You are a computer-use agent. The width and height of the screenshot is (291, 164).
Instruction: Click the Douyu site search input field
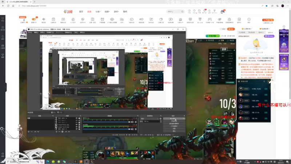click(x=174, y=12)
